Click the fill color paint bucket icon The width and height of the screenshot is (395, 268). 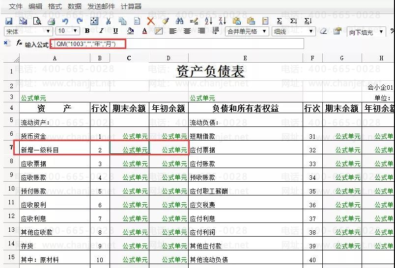coord(130,31)
